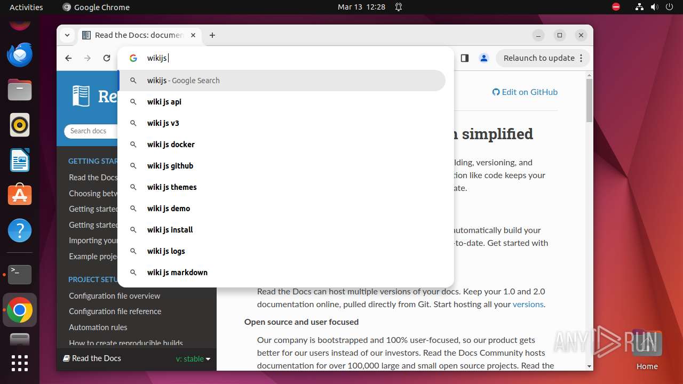Screen dimensions: 683x384
Task: Click the Google Chrome app menu in top bar
Action: (96, 7)
